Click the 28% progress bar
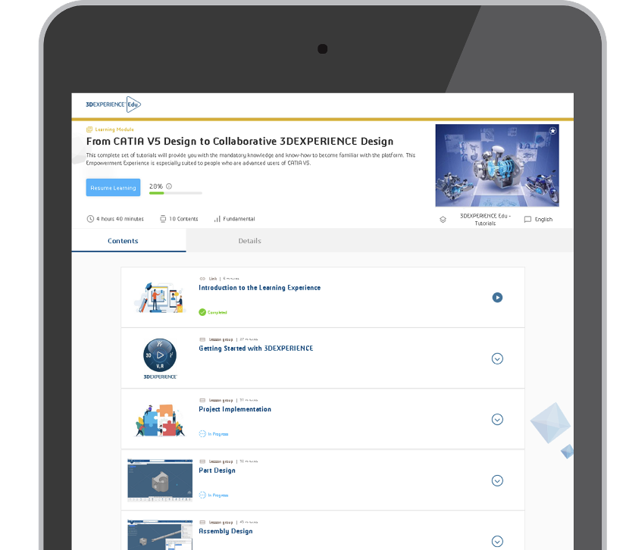The image size is (629, 550). pyautogui.click(x=176, y=193)
